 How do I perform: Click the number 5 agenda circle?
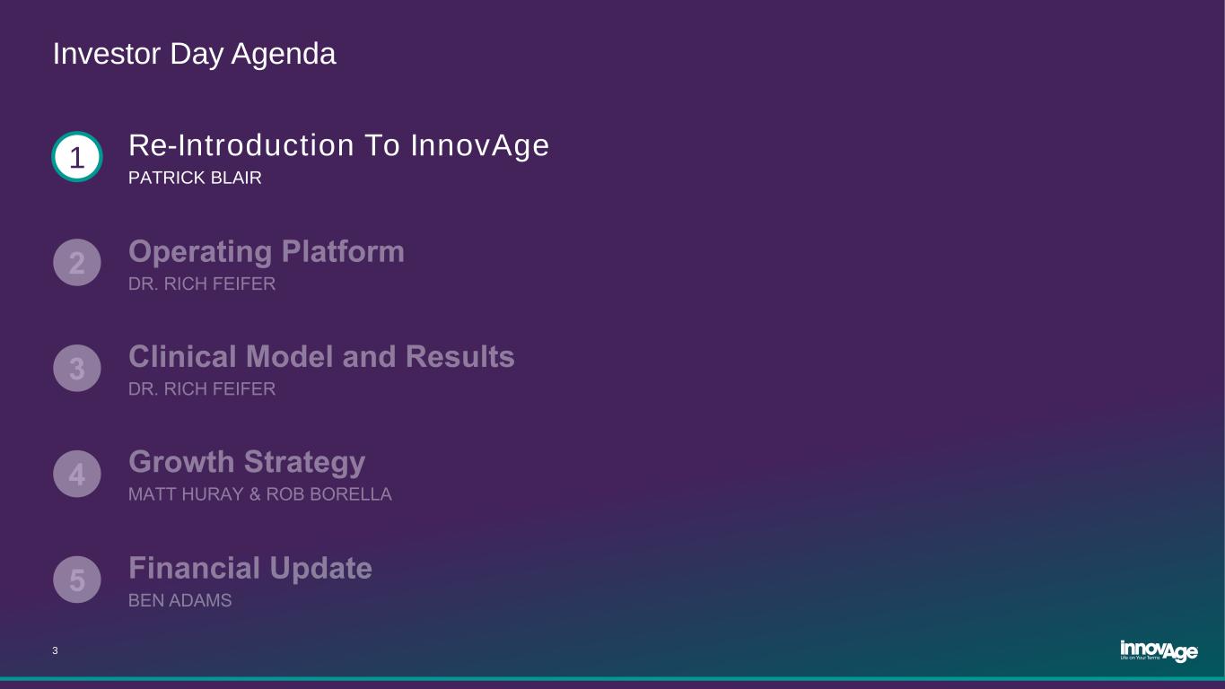[x=77, y=580]
